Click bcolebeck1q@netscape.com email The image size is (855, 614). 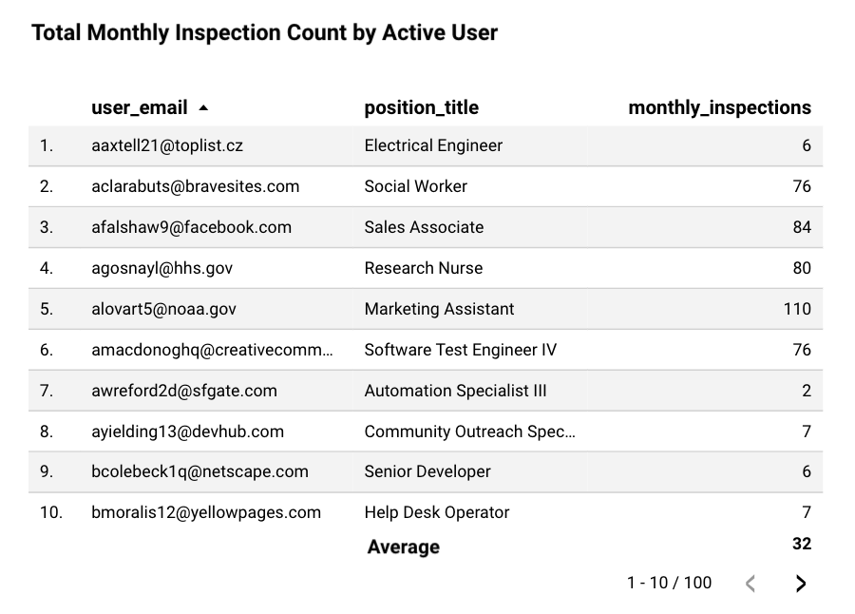click(199, 471)
